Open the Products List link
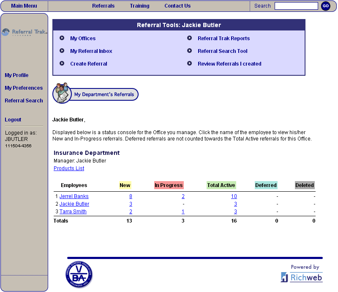Viewport: 338px width, 292px height. [x=69, y=168]
